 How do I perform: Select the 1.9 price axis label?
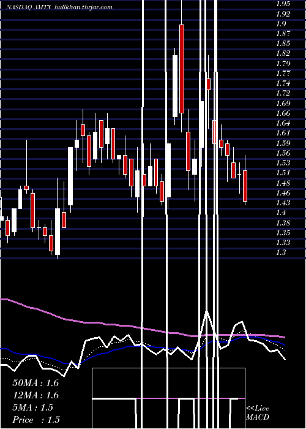281,24
